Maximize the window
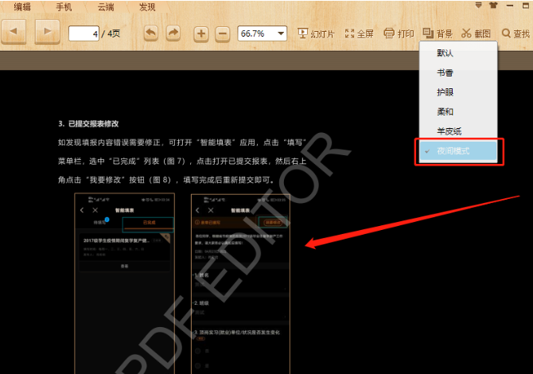Screen dimensions: 533x374 (x=526, y=5)
